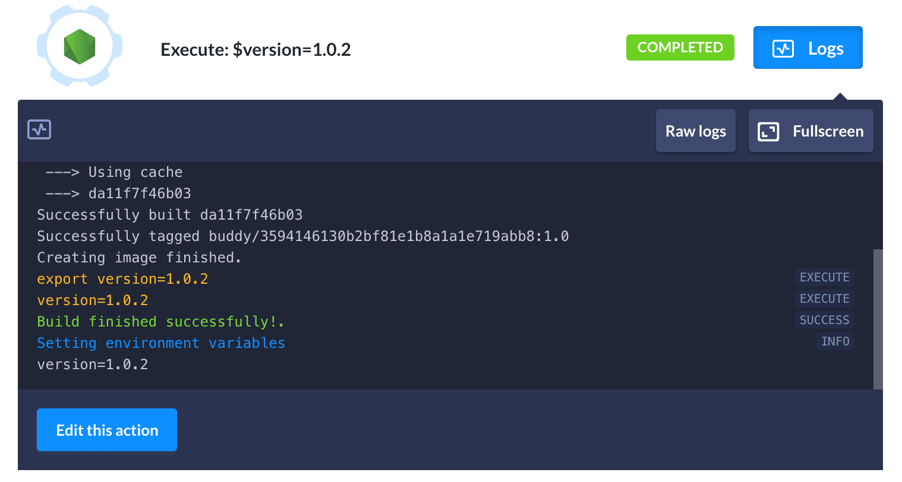Click the Using cache log line
Image resolution: width=902 pixels, height=482 pixels.
pos(114,172)
